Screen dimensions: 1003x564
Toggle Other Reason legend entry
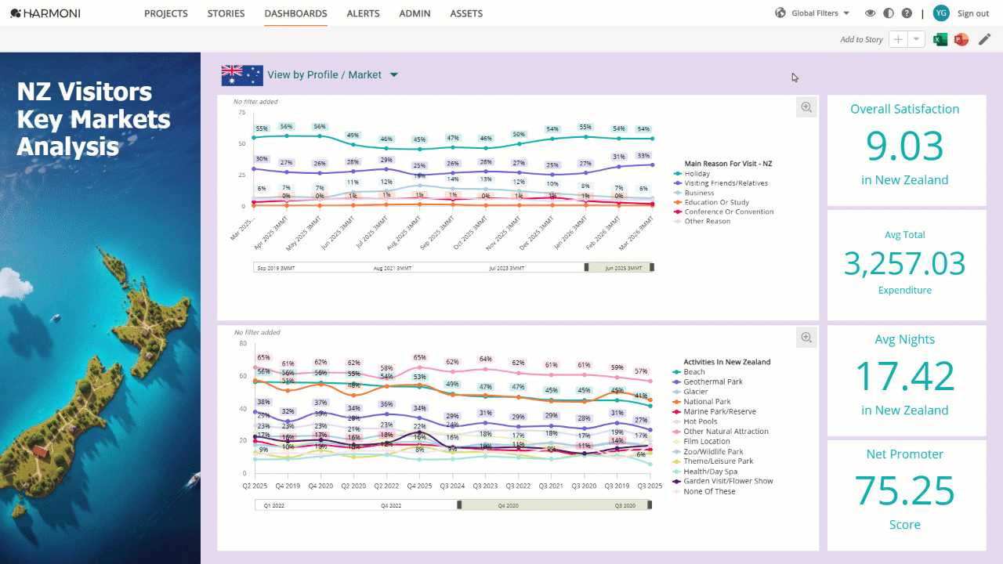click(x=702, y=221)
